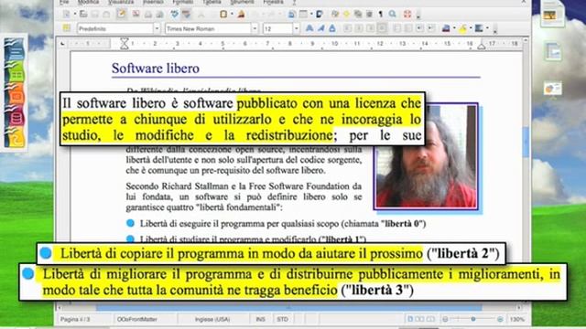The width and height of the screenshot is (586, 329).
Task: Click the OpenOffice Help lifebuoy icon
Action: [407, 15]
